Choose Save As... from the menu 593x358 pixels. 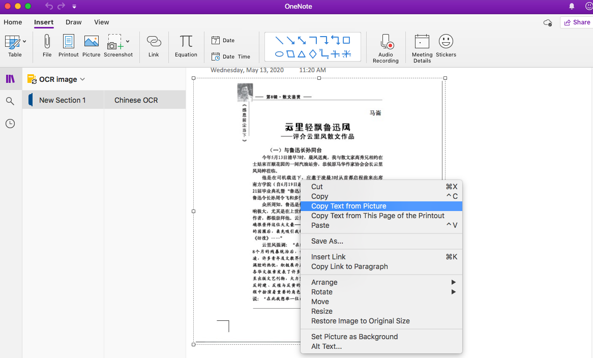point(381,241)
